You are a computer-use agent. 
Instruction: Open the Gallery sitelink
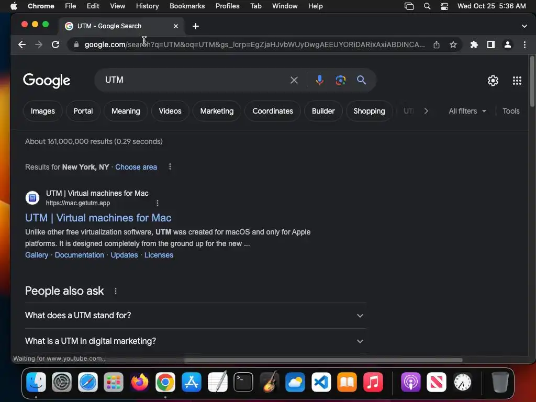pyautogui.click(x=37, y=255)
